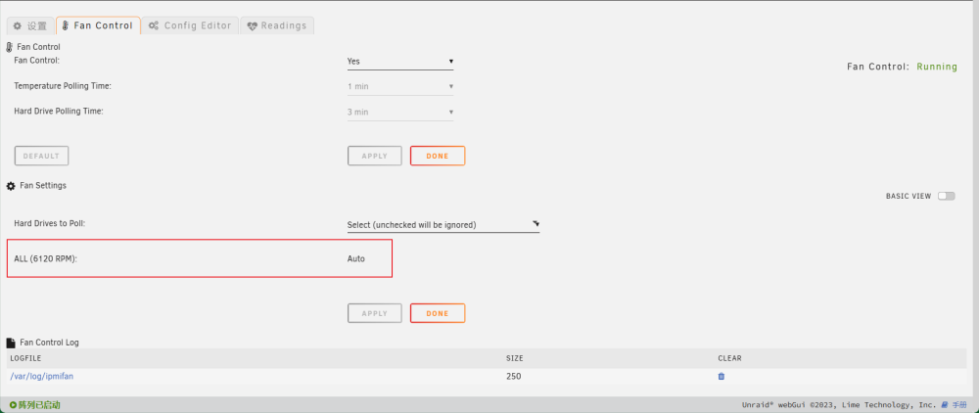The height and width of the screenshot is (413, 979).
Task: Click the green Running status text
Action: [x=937, y=67]
